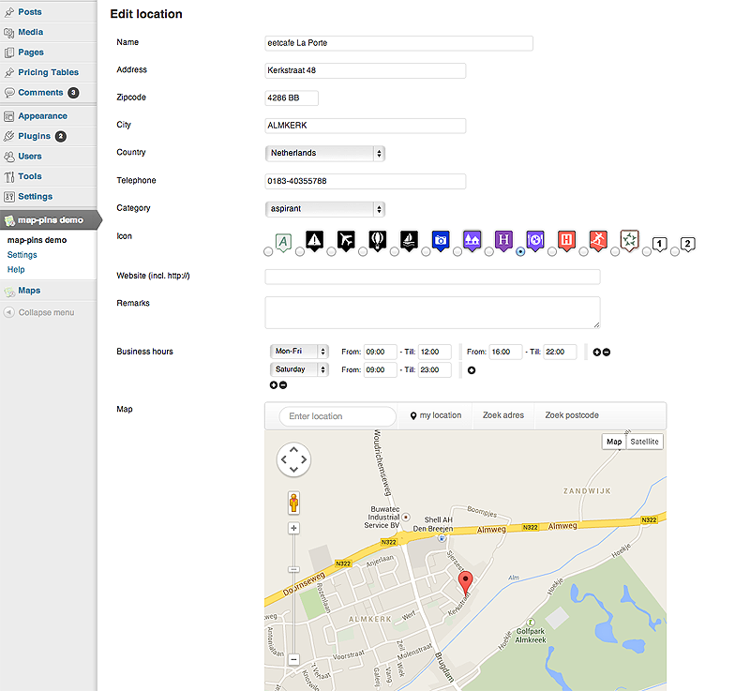Open the Country dropdown showing Netherlands
Image resolution: width=750 pixels, height=691 pixels.
tap(325, 153)
